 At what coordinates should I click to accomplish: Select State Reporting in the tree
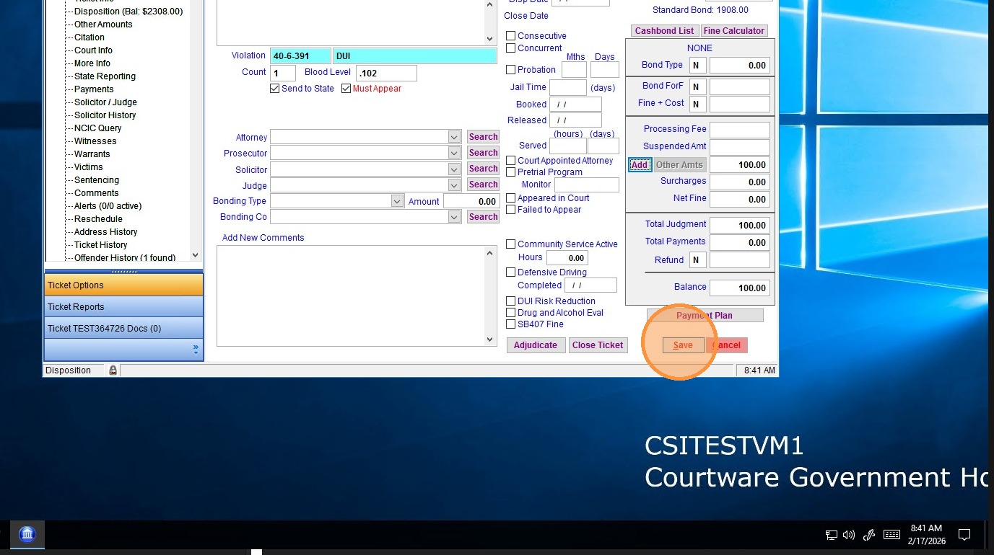click(105, 76)
